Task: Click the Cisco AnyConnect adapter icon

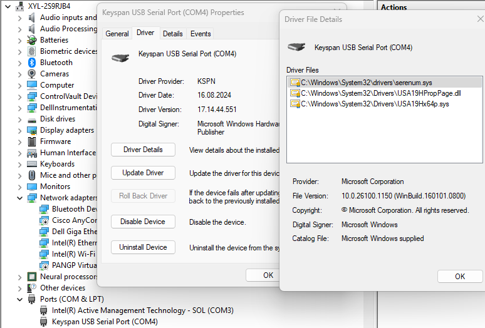Action: pyautogui.click(x=44, y=220)
